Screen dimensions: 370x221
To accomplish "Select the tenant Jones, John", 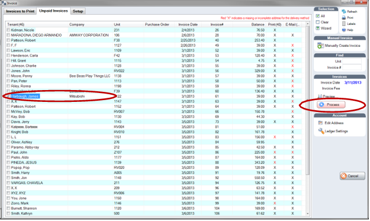I will point(20,71).
